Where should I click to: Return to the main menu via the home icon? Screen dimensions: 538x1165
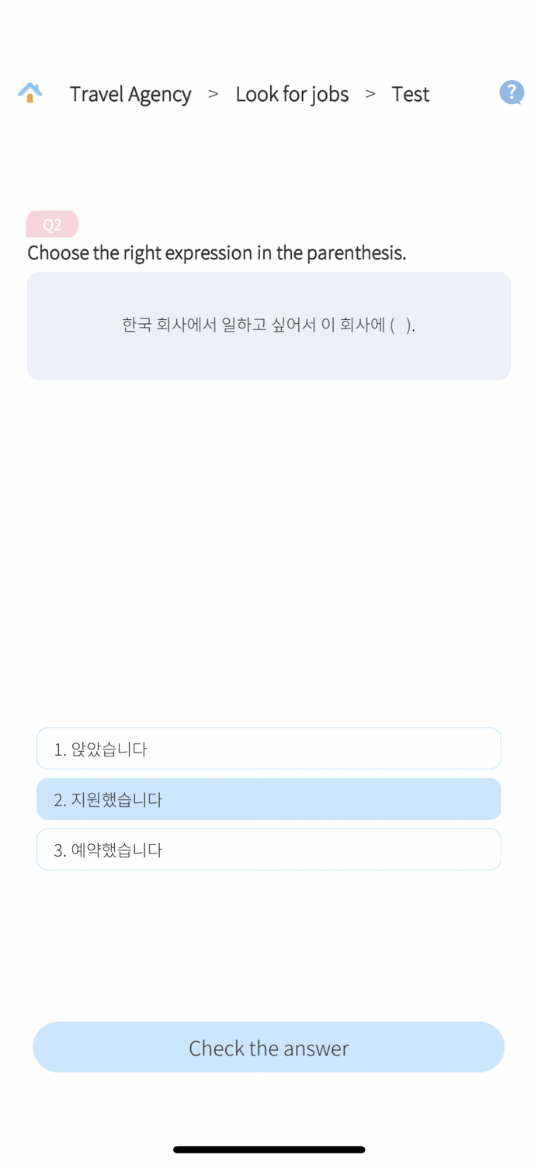point(29,92)
